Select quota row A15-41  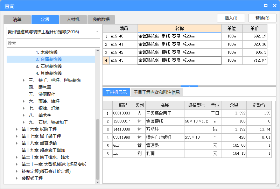(x=185, y=44)
